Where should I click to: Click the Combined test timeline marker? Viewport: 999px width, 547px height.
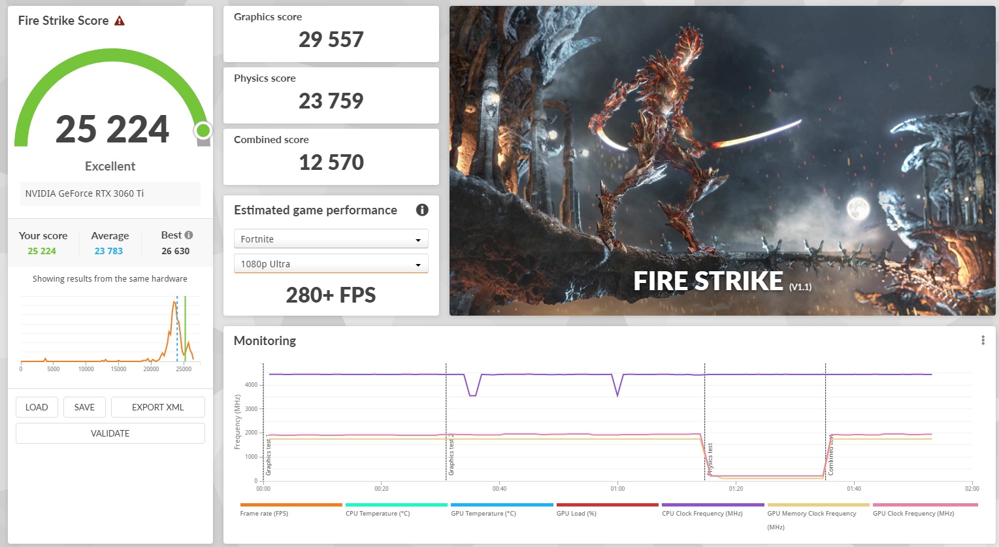(x=830, y=455)
